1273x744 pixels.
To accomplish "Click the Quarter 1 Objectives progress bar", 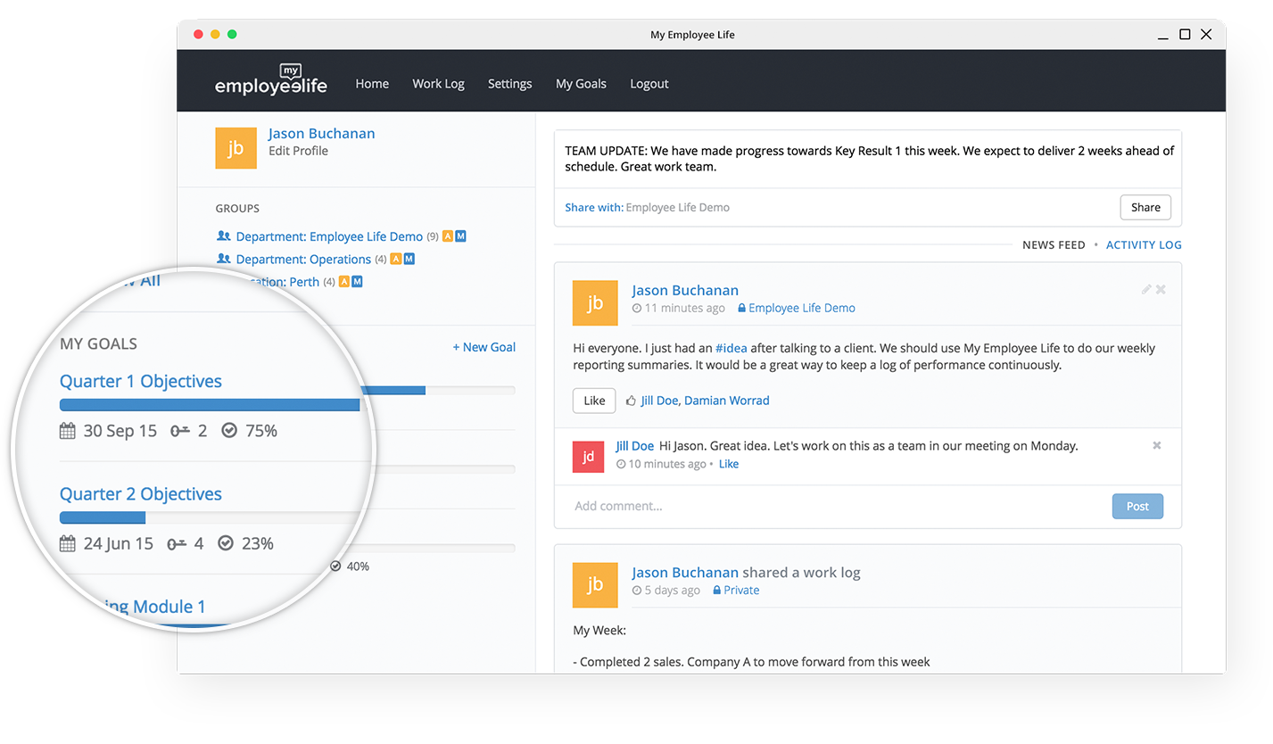I will click(210, 405).
